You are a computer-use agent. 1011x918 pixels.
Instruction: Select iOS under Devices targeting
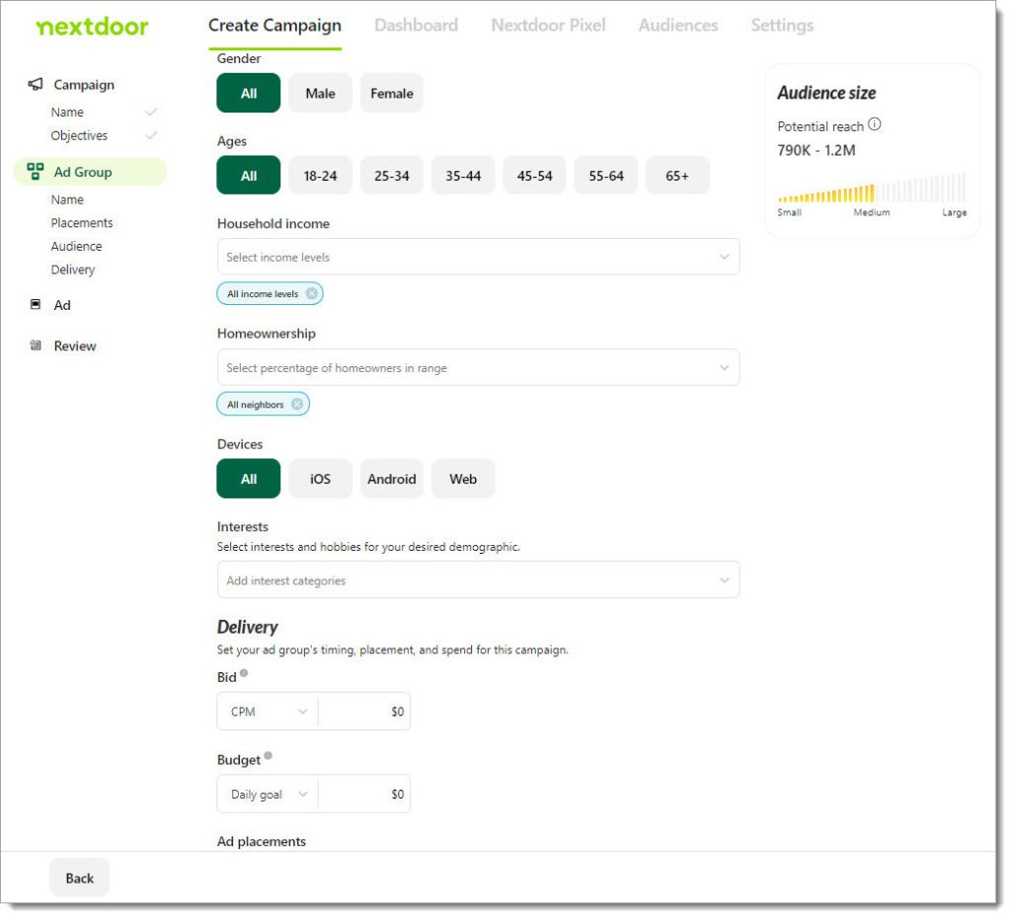320,479
